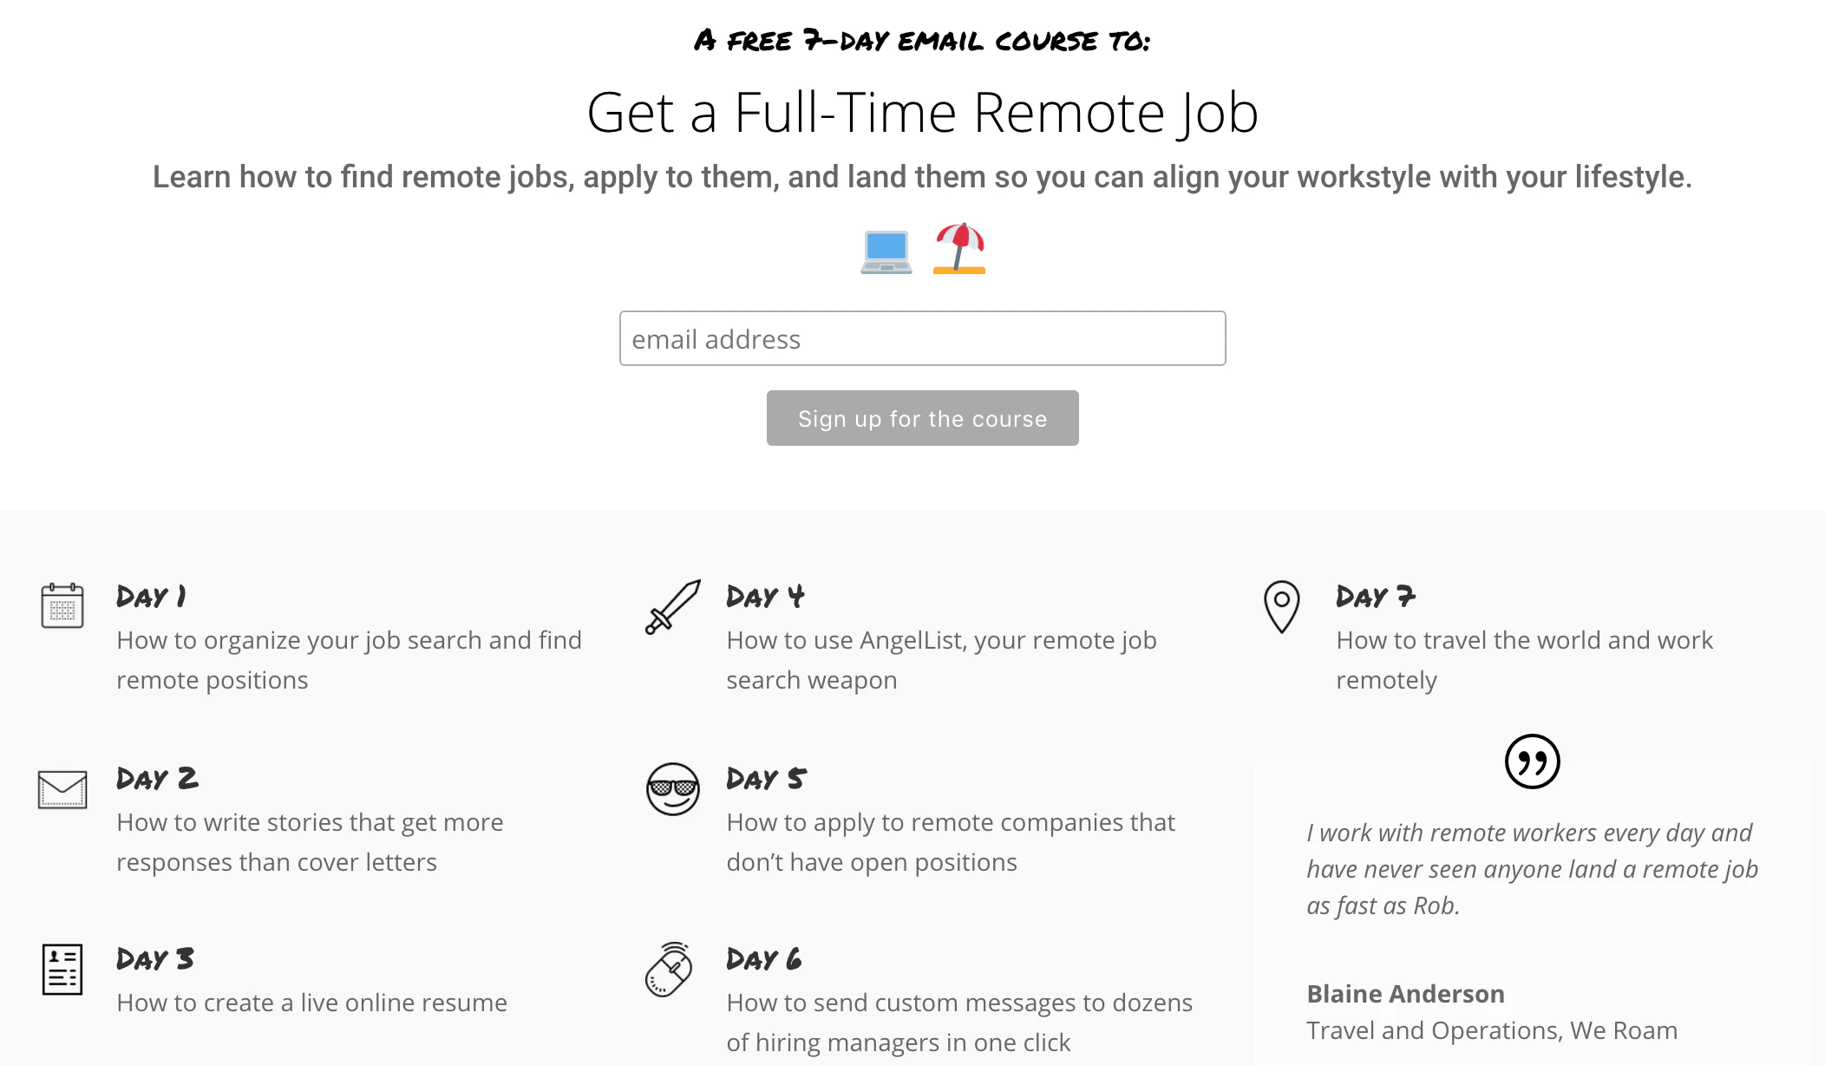Image resolution: width=1825 pixels, height=1065 pixels.
Task: Click the free 7-day email course banner
Action: (x=922, y=39)
